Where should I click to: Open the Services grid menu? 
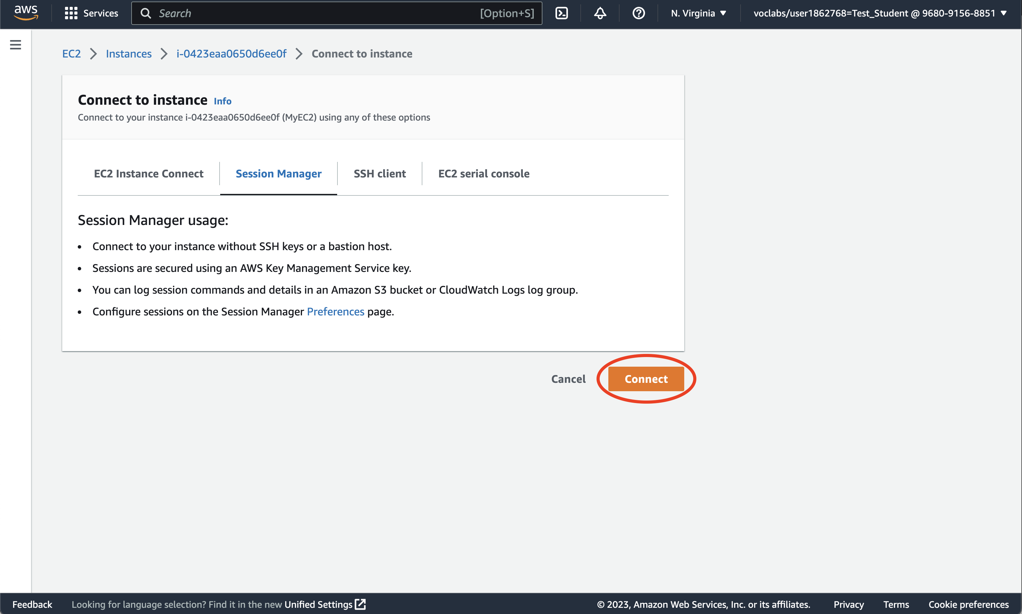[x=71, y=13]
